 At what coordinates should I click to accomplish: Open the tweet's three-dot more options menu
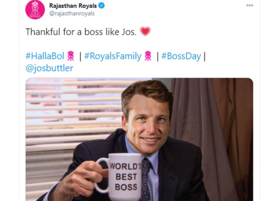click(x=250, y=5)
